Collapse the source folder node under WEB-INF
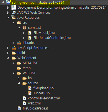Viewport: 108px width, 112px height. tap(19, 83)
